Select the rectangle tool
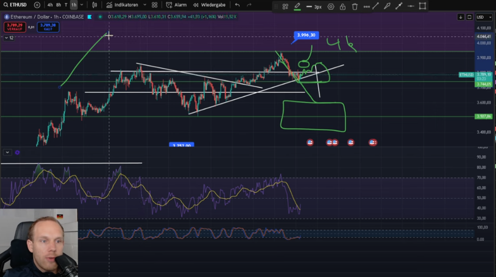 [x=423, y=6]
